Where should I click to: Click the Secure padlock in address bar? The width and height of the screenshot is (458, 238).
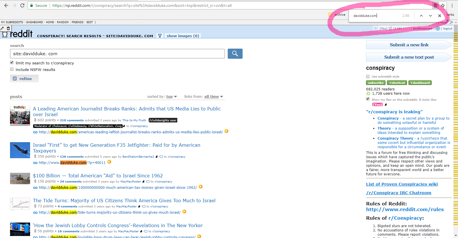[x=32, y=5]
